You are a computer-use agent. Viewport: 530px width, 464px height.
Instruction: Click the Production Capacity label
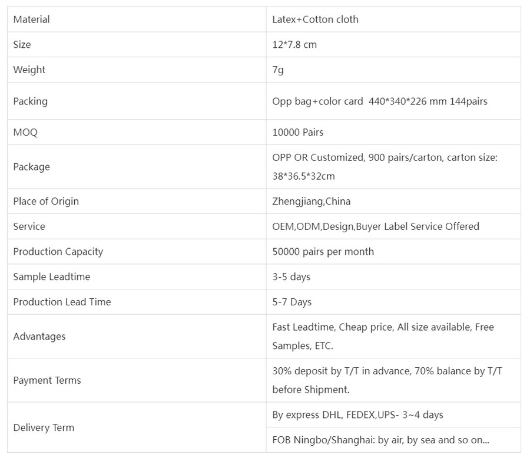coord(58,252)
